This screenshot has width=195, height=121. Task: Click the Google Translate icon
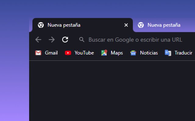click(x=168, y=53)
